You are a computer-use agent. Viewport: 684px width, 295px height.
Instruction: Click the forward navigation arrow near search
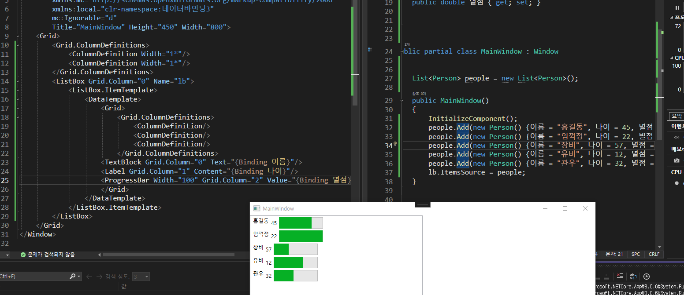pyautogui.click(x=100, y=277)
